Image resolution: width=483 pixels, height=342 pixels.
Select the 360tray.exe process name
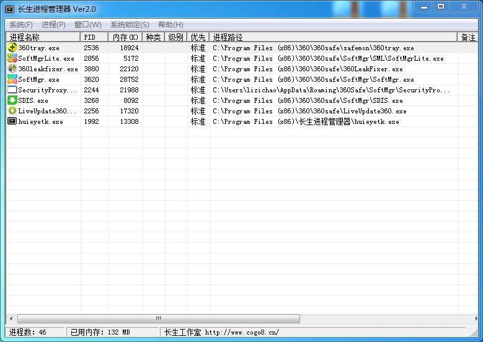click(39, 48)
